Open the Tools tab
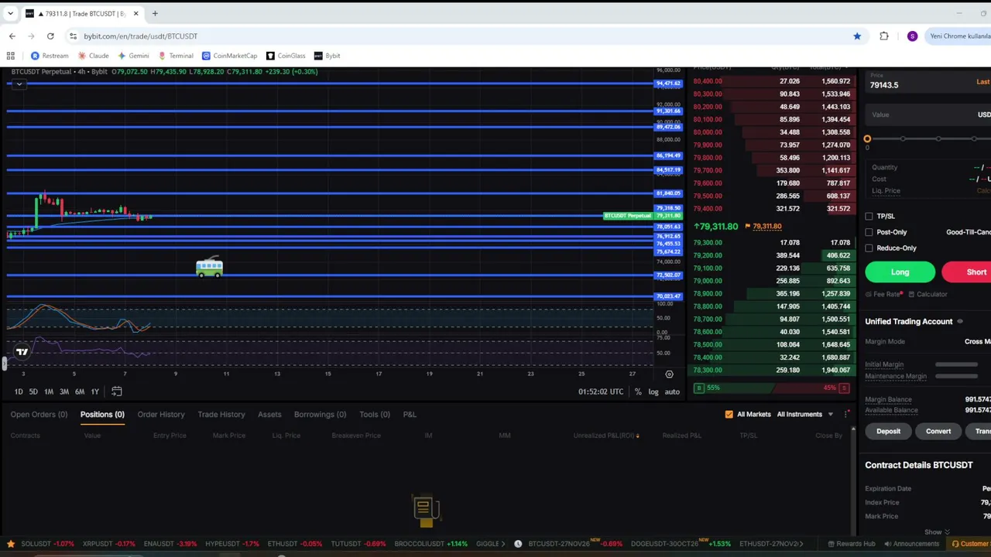The width and height of the screenshot is (991, 557). pos(375,414)
